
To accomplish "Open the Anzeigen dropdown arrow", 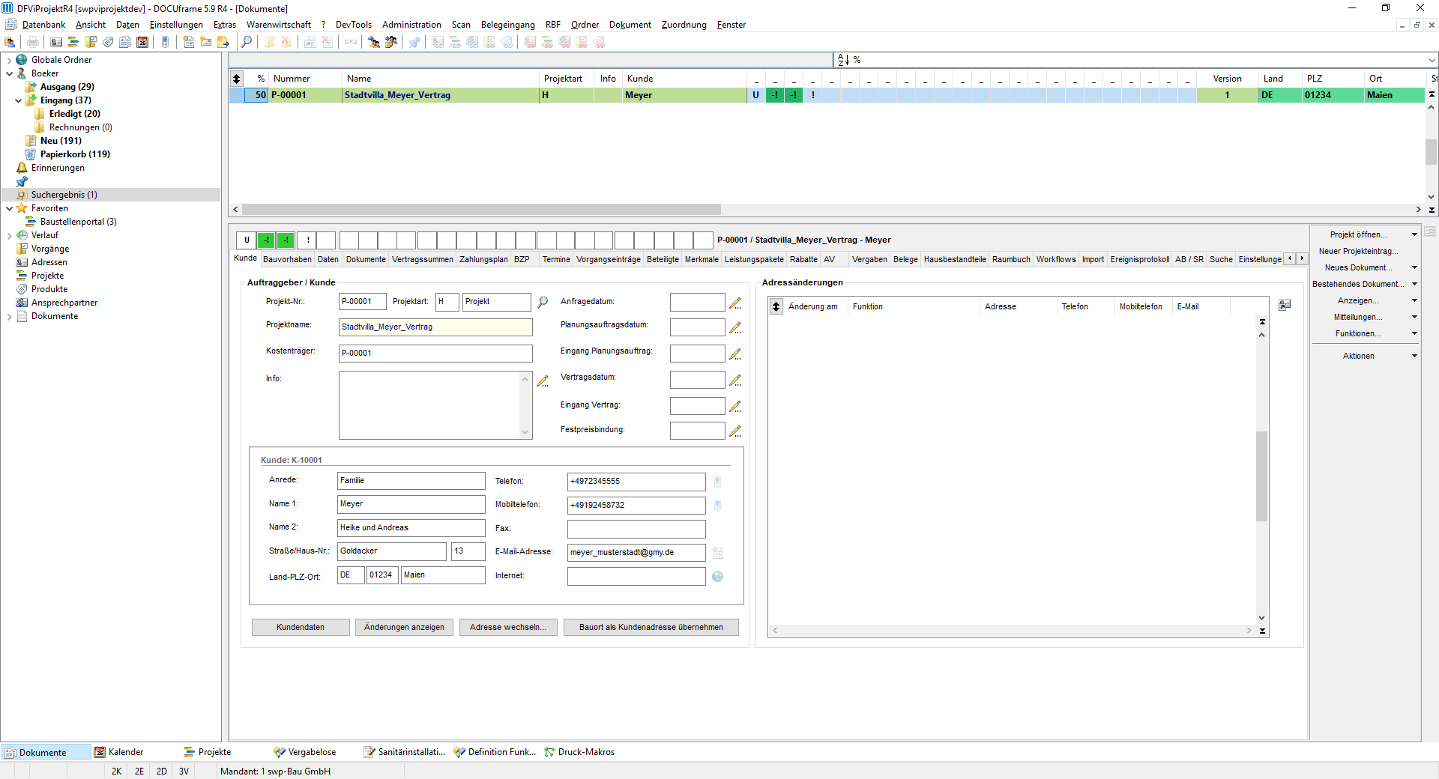I will pos(1414,300).
